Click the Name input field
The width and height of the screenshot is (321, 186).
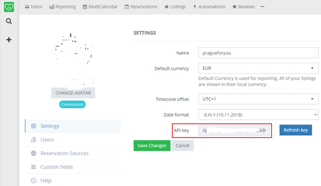[x=258, y=53]
